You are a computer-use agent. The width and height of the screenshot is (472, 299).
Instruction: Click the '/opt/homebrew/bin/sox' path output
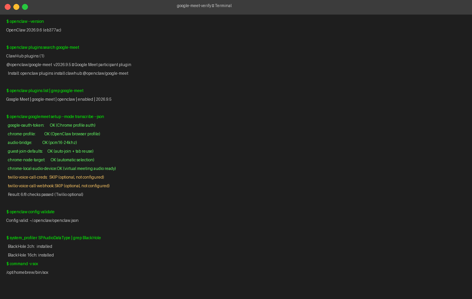(x=27, y=272)
